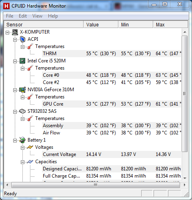Screen dimensions: 192x200
Task: Click the Intel Core i5 520M label
Action: pyautogui.click(x=46, y=61)
